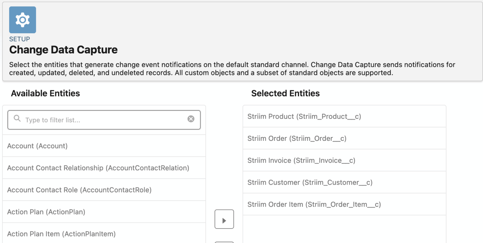The image size is (483, 243).
Task: Open the SETUP link
Action: [x=19, y=39]
